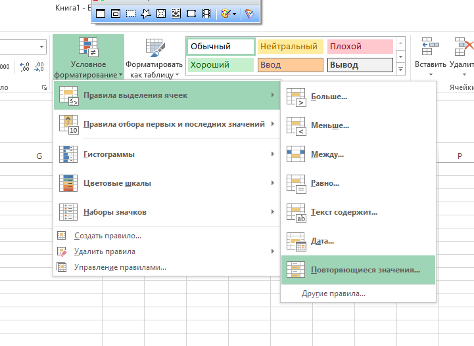Apply the Плохой cell style
This screenshot has width=474, height=346.
tap(360, 47)
